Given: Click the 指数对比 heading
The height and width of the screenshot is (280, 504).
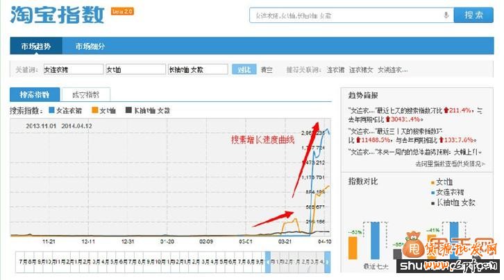Looking at the screenshot, I should pyautogui.click(x=363, y=182).
